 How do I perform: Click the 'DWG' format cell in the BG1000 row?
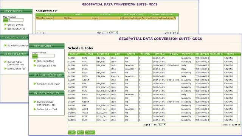(89, 120)
